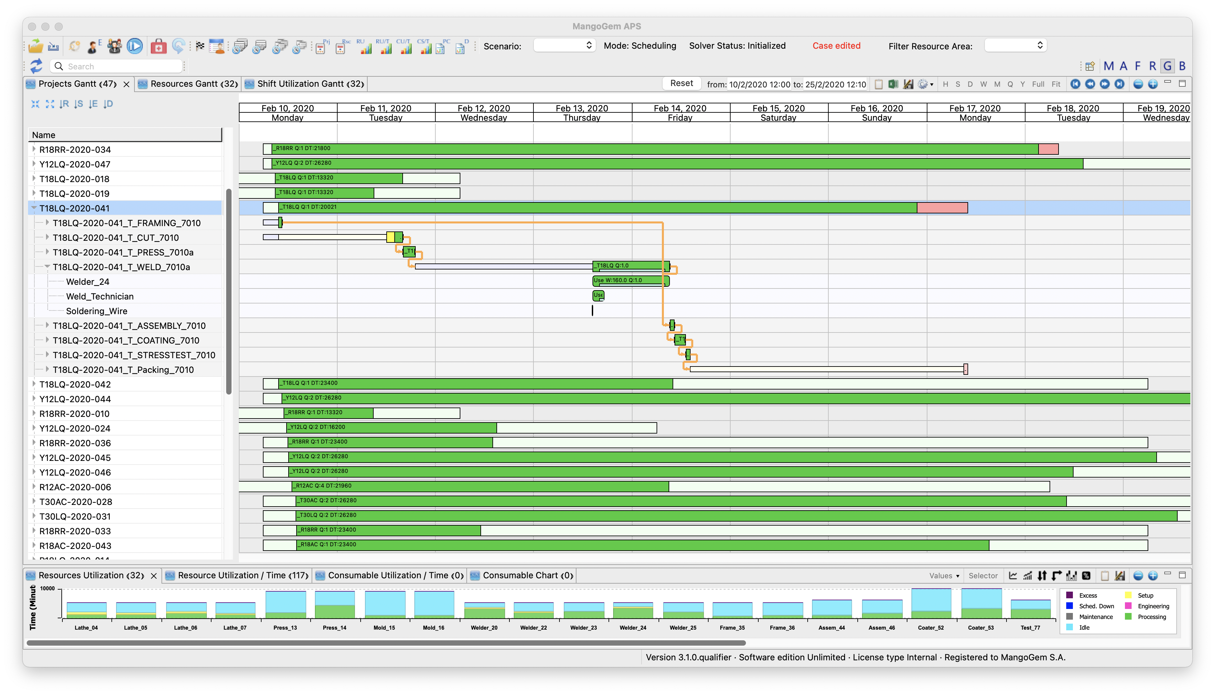Click the collapse-all icon above Name column
This screenshot has height=695, width=1215.
pyautogui.click(x=35, y=104)
